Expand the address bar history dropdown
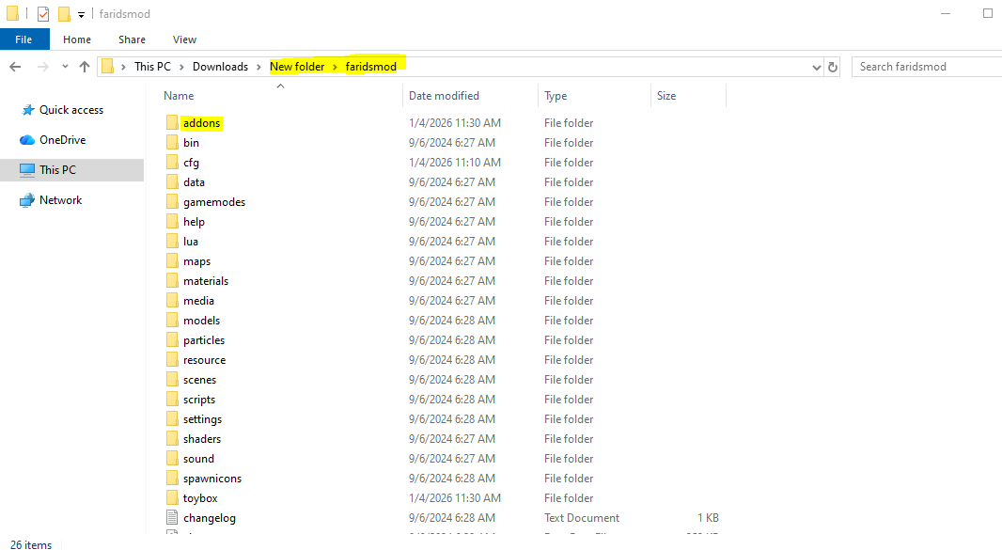The width and height of the screenshot is (1002, 550). click(816, 66)
